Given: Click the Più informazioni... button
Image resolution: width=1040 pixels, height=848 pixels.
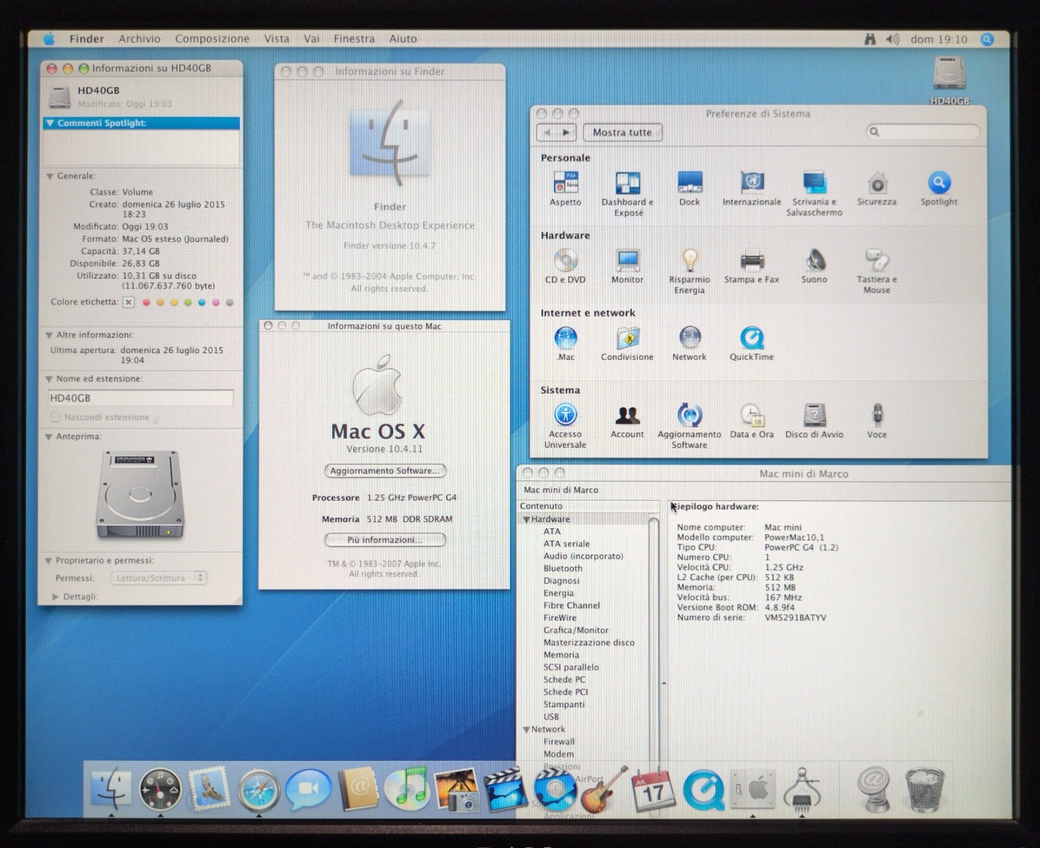Looking at the screenshot, I should click(385, 540).
